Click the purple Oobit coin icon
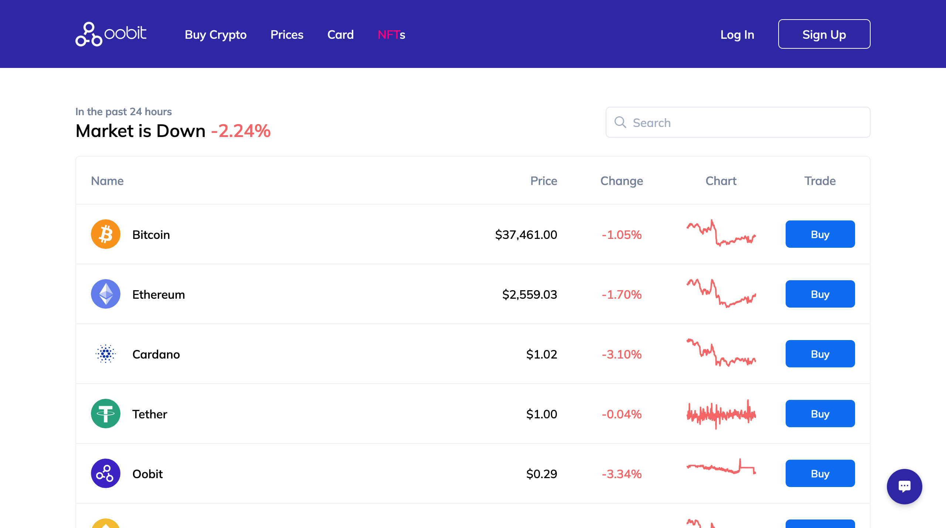 [106, 473]
